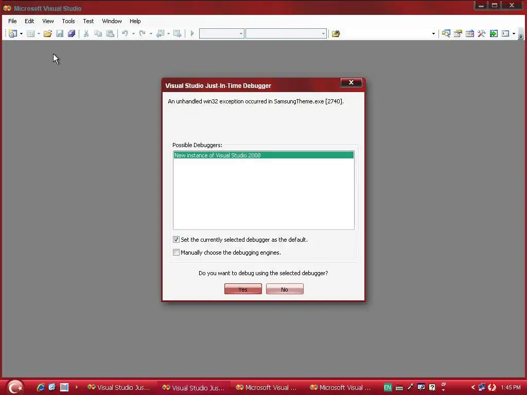Open the Tools menu
Image resolution: width=527 pixels, height=395 pixels.
click(68, 21)
